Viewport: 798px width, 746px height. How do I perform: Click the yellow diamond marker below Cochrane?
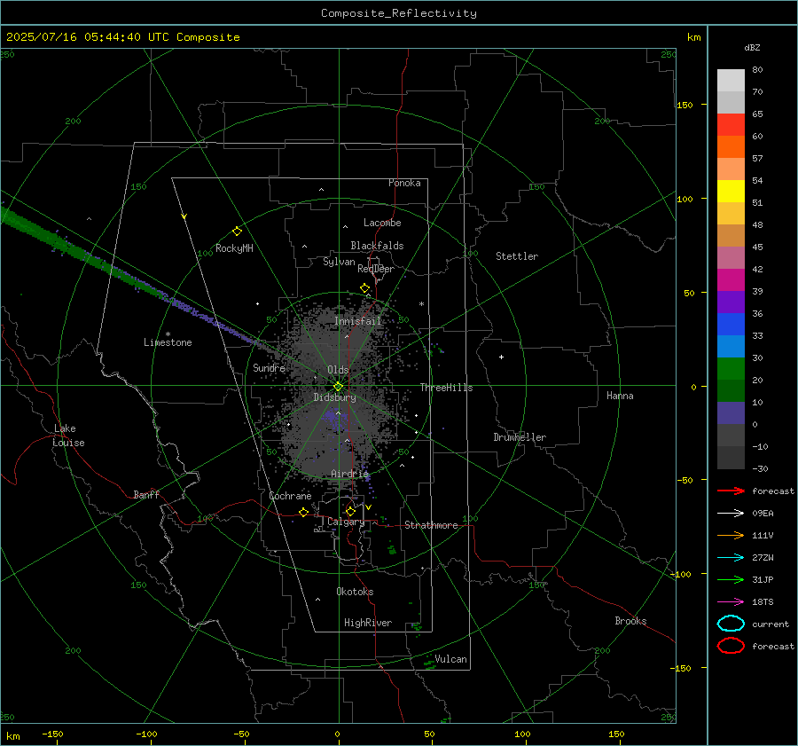tap(304, 512)
